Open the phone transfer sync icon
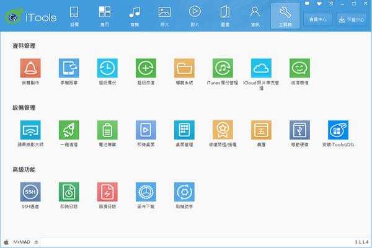This screenshot has width=372, height=248. click(69, 68)
